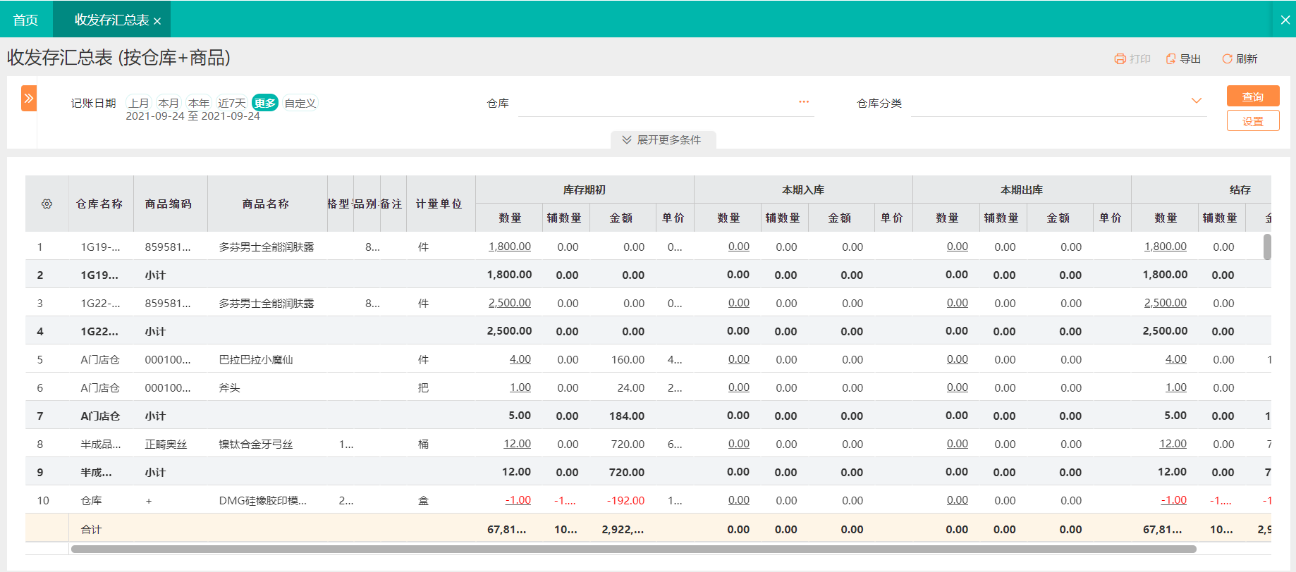Select the 本月 date range option
Viewport: 1296px width, 572px height.
point(169,103)
